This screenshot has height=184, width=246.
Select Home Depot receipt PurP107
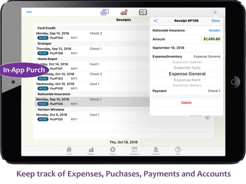coord(92,67)
